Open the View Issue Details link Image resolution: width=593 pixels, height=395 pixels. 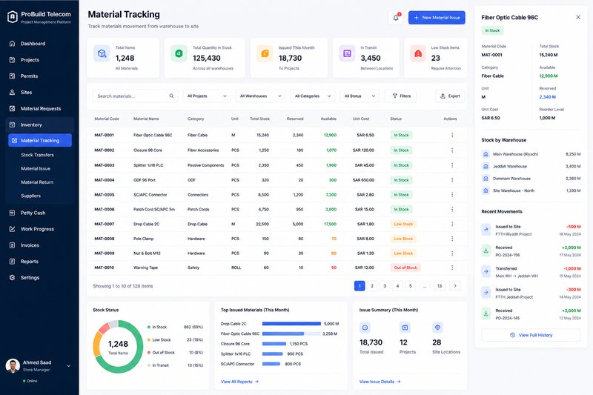pos(380,382)
